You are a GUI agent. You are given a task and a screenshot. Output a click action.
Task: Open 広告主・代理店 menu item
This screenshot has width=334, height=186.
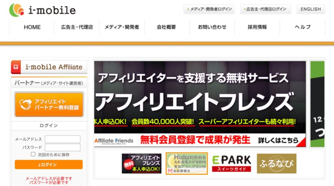point(77,27)
